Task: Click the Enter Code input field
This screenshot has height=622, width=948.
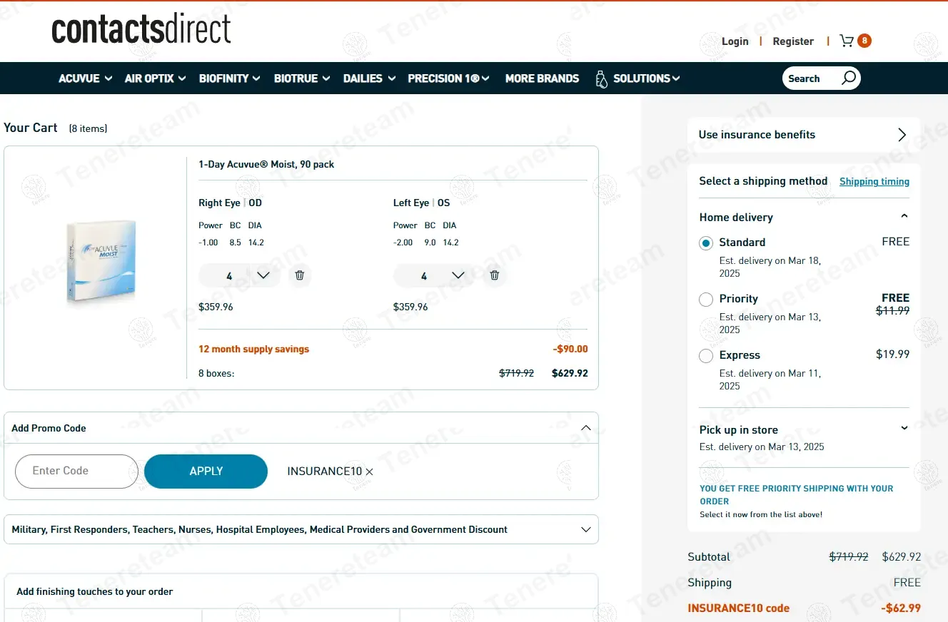Action: tap(76, 471)
